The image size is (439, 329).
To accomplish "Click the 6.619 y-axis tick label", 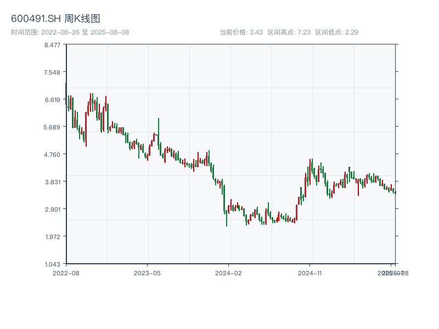I will 53,100.
